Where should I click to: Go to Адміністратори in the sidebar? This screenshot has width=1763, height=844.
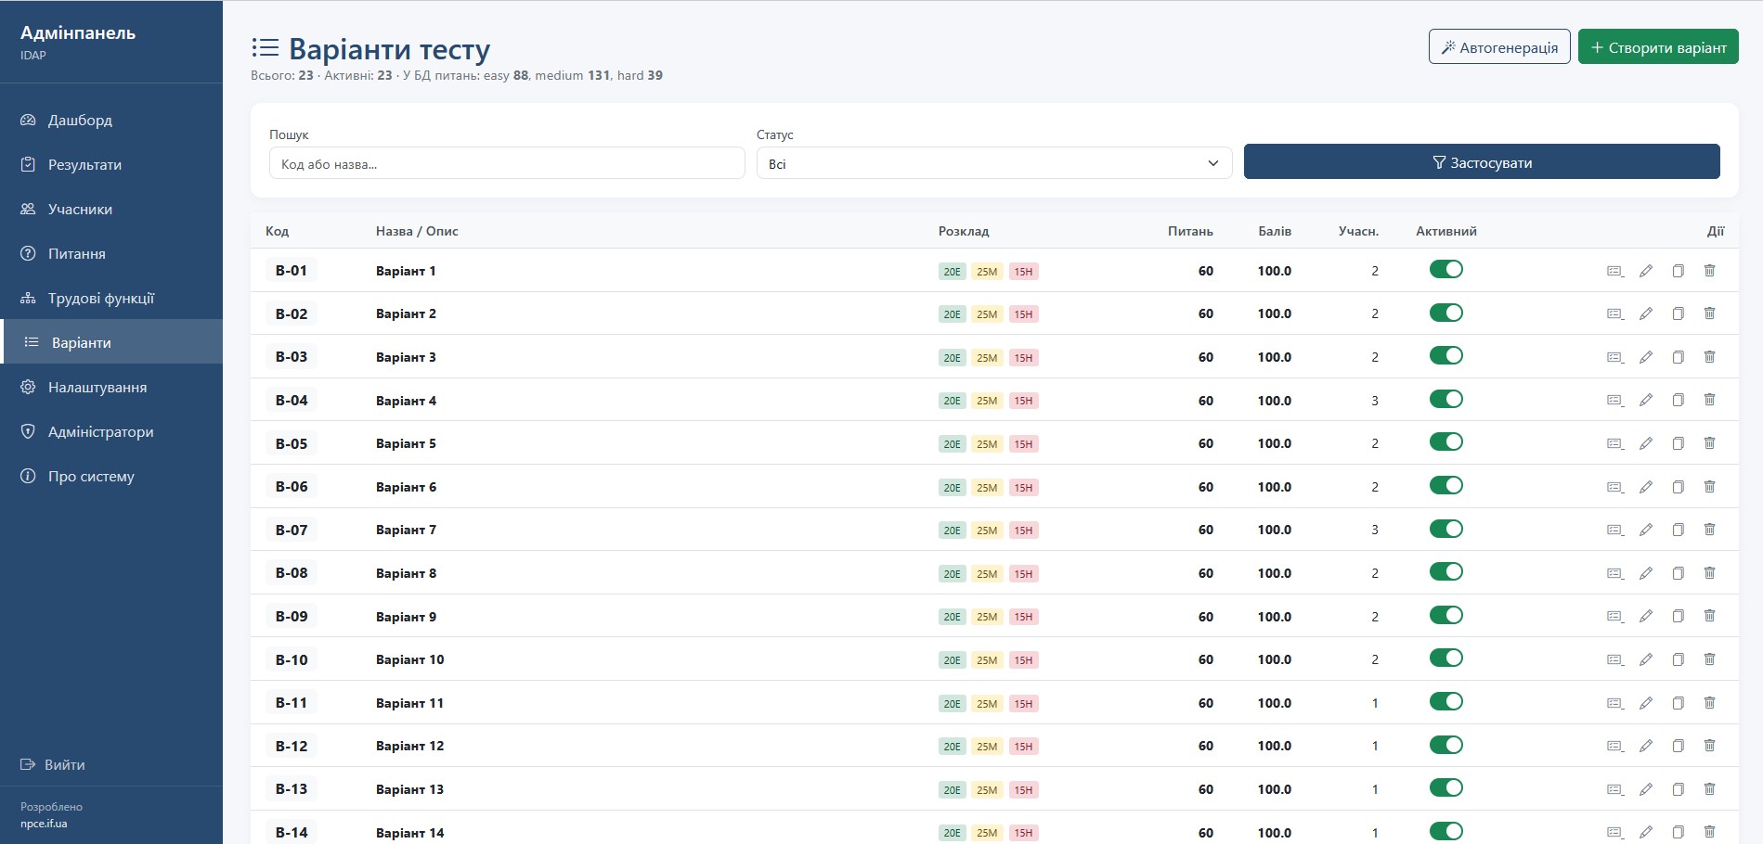111,431
